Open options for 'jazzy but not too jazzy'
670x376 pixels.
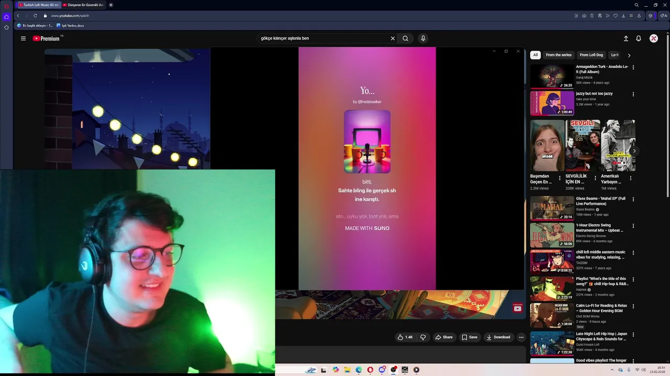[x=633, y=95]
